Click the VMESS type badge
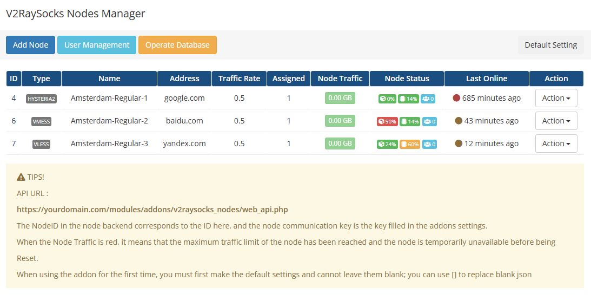The height and width of the screenshot is (300, 591). pyautogui.click(x=41, y=121)
